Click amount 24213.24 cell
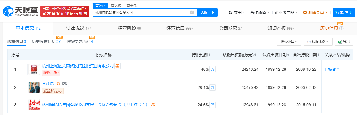Screen dimensions: 357x115 (250, 69)
